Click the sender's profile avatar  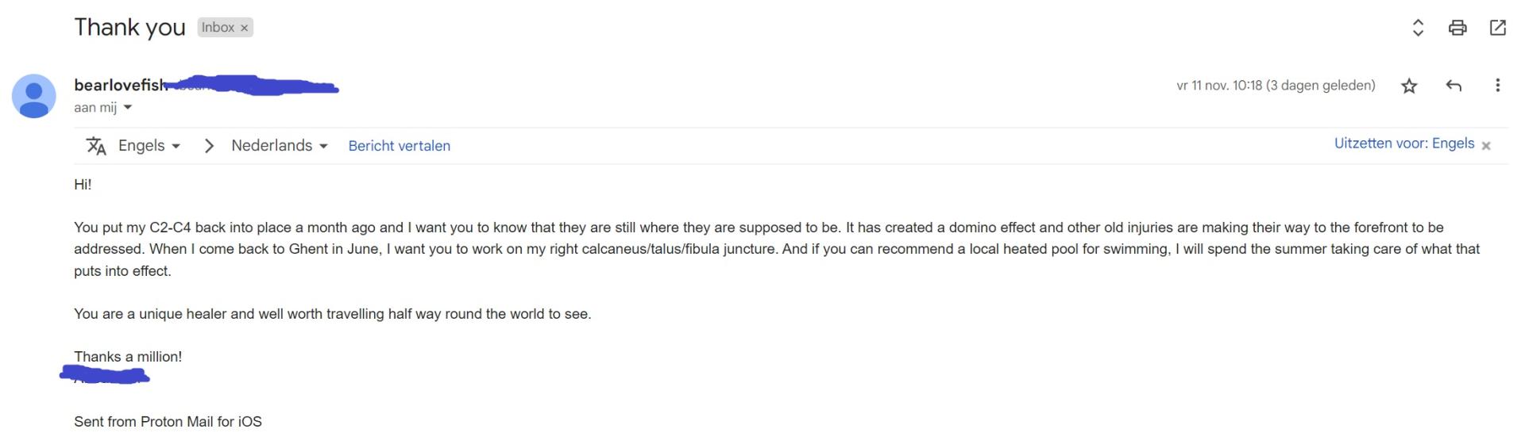coord(33,95)
